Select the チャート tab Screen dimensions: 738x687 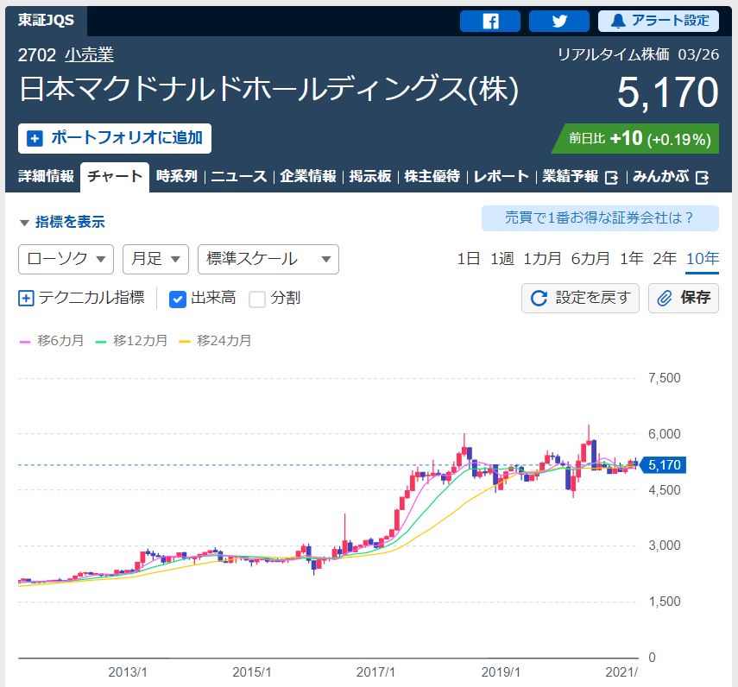115,177
